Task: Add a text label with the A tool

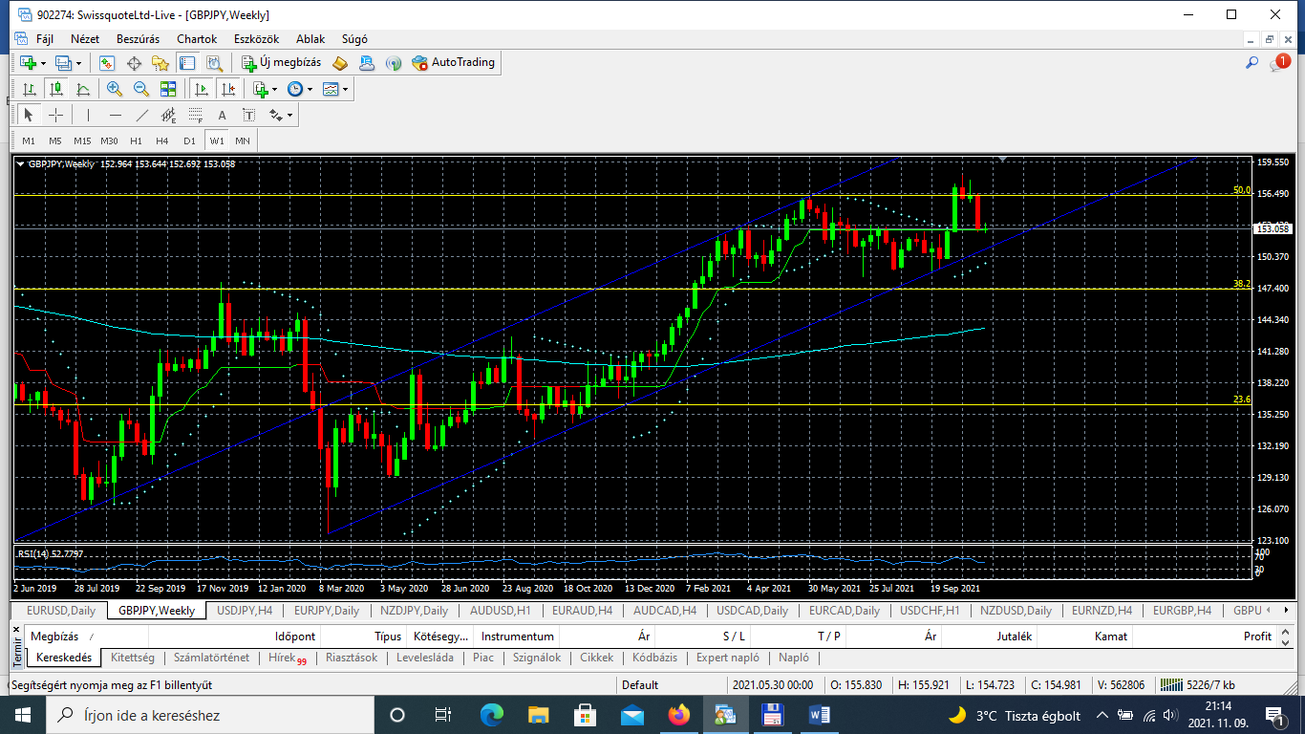Action: 222,115
